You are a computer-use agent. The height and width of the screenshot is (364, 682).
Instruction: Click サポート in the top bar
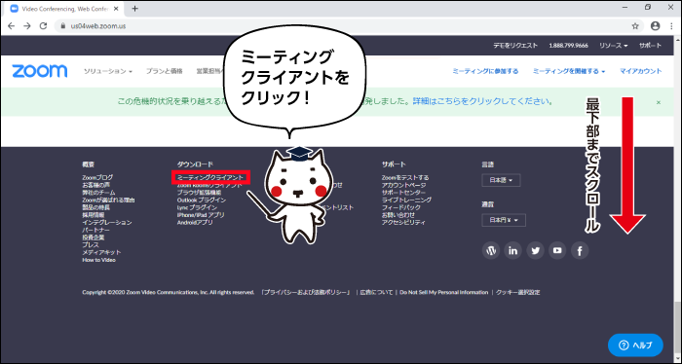(650, 45)
